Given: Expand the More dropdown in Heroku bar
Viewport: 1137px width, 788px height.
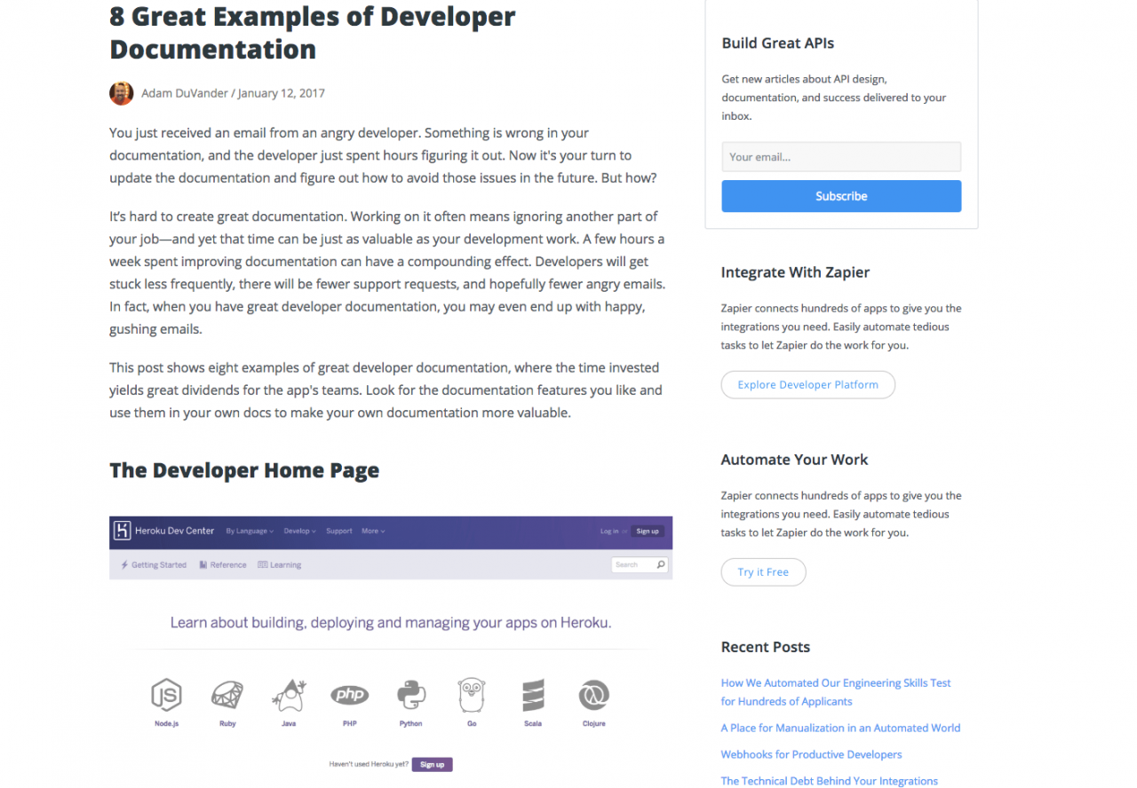Looking at the screenshot, I should point(373,531).
